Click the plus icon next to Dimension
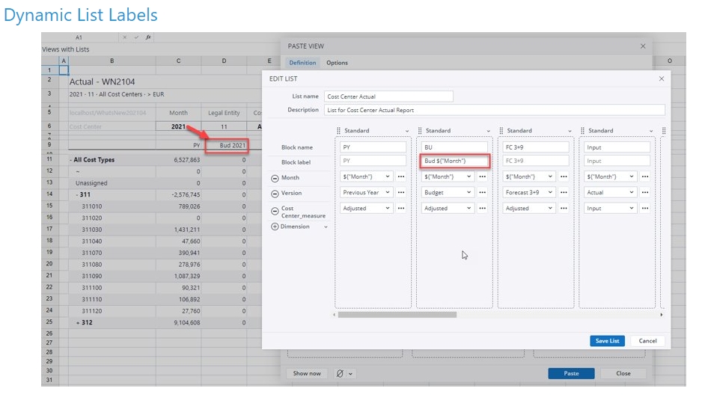The height and width of the screenshot is (400, 705). click(x=275, y=227)
